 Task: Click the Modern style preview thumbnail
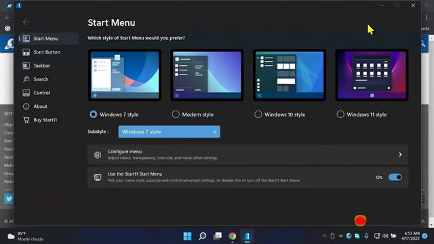(207, 75)
